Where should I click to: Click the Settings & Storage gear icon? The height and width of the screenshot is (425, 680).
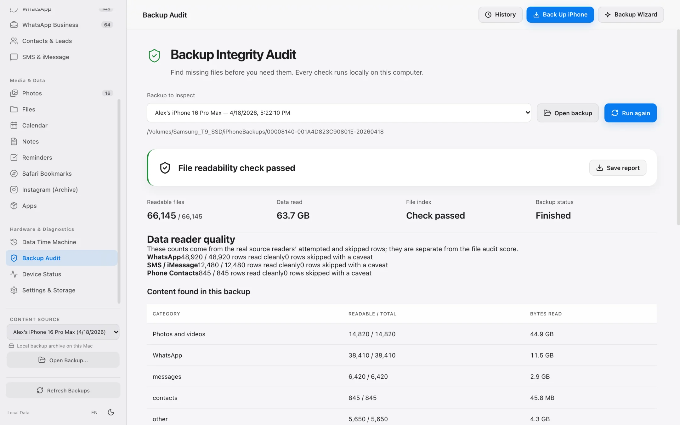14,290
